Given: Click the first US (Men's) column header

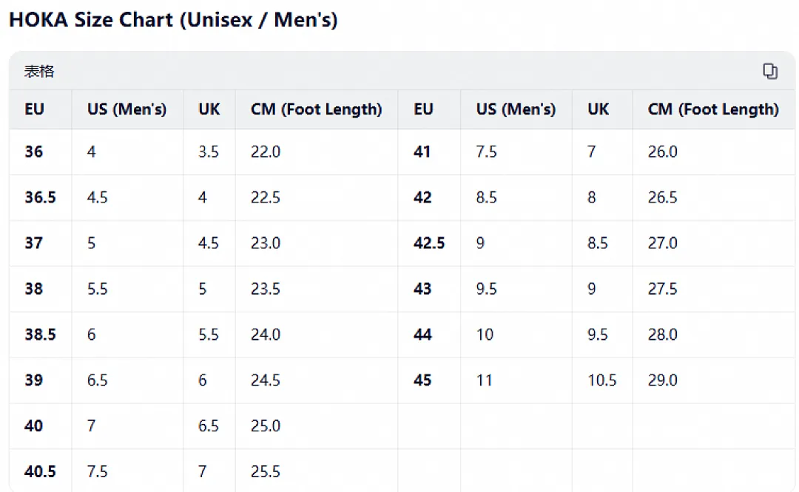Looking at the screenshot, I should 127,109.
